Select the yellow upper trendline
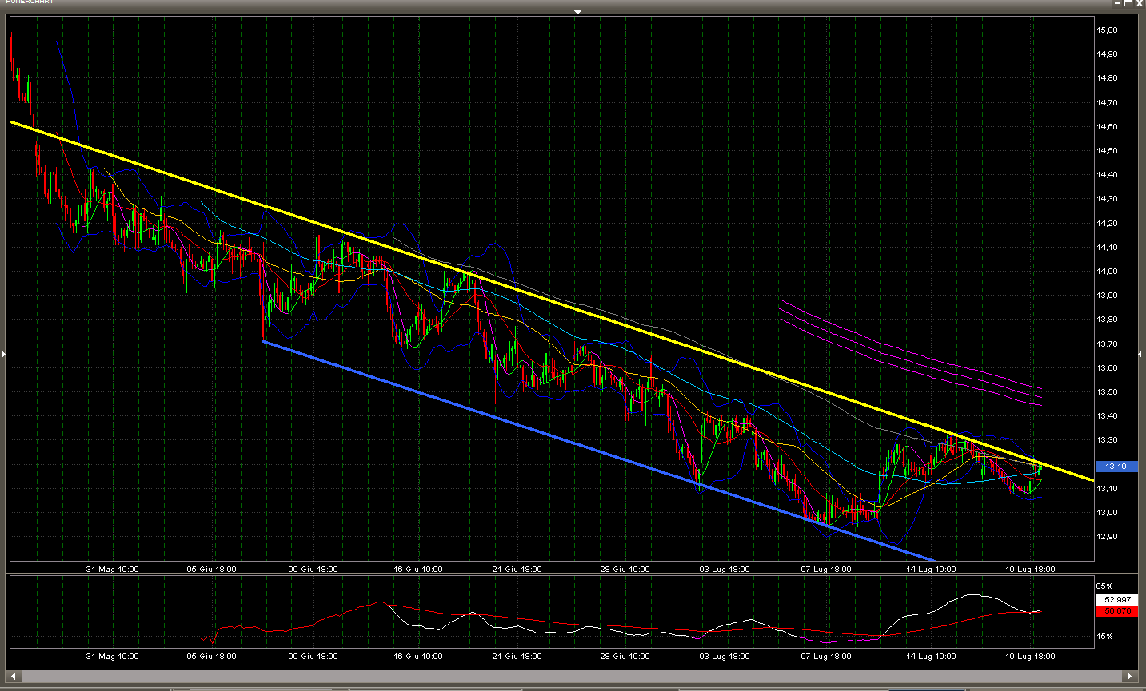This screenshot has height=691, width=1146. (x=552, y=301)
